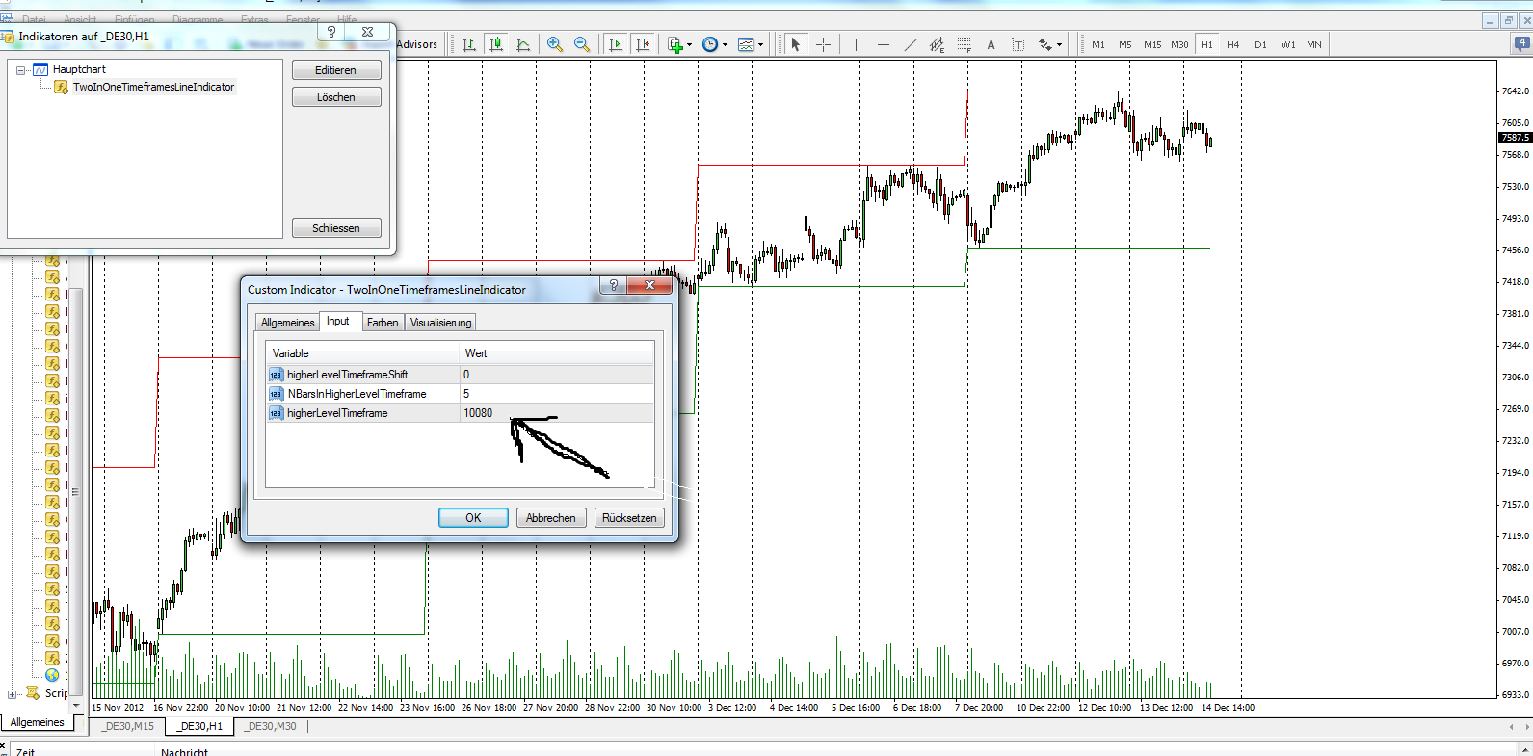Click the chart tabs right scroll arrow
The width and height of the screenshot is (1533, 756).
[x=1527, y=726]
